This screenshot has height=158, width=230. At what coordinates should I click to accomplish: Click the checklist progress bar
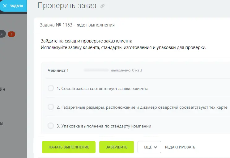pos(96,70)
